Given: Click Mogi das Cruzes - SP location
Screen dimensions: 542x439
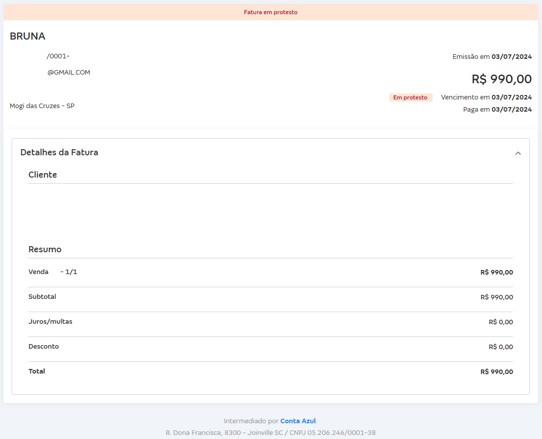Looking at the screenshot, I should [x=42, y=106].
